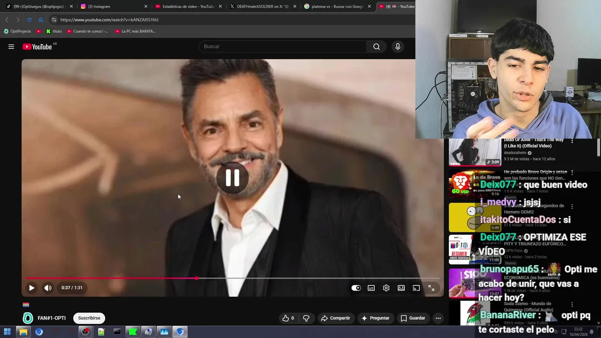
Task: Focus the Buscar search field
Action: 283,46
